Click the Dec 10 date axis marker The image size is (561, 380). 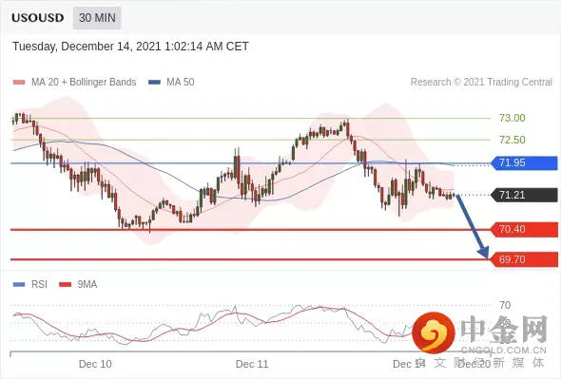tap(95, 364)
